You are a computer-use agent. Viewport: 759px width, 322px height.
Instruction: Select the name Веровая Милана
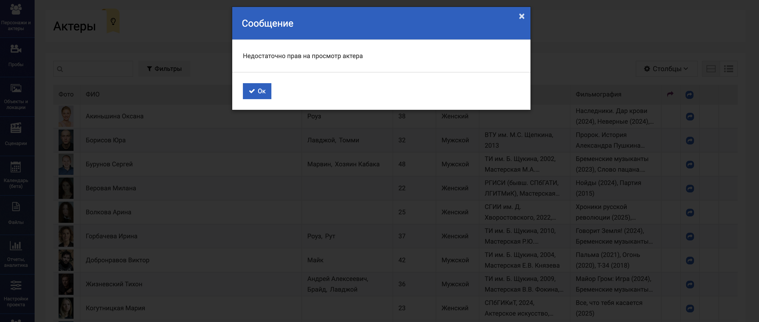pyautogui.click(x=111, y=188)
